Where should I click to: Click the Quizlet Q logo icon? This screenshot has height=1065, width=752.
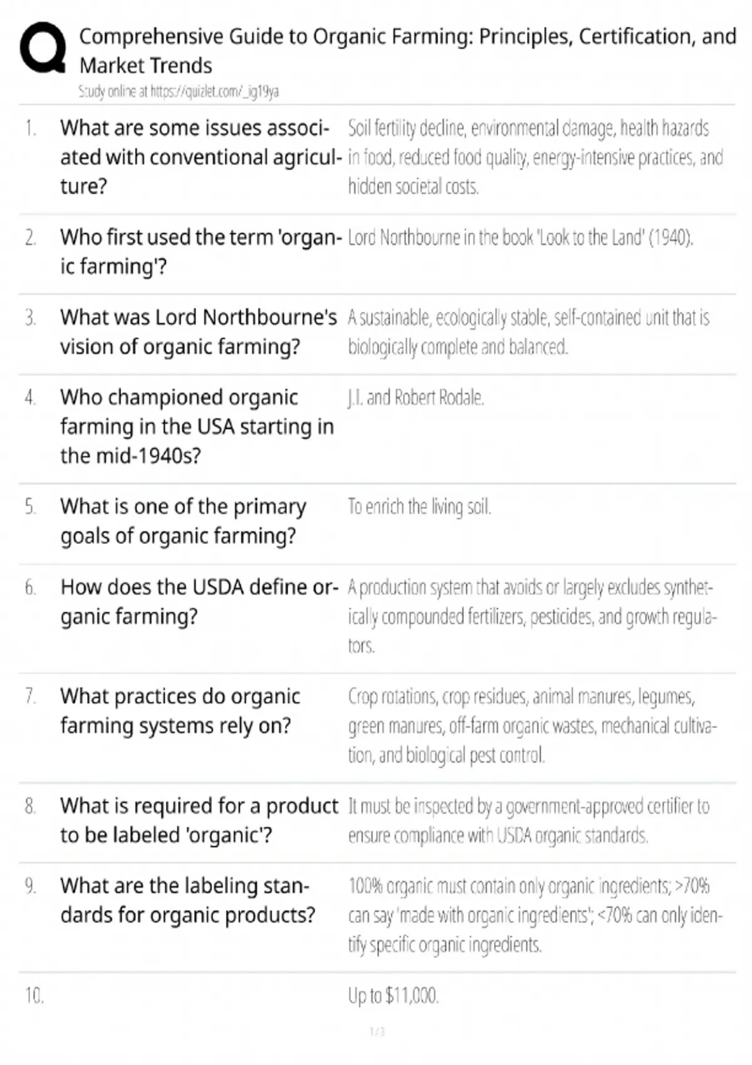click(x=43, y=48)
